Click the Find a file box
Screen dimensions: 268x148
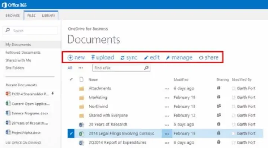(121, 68)
